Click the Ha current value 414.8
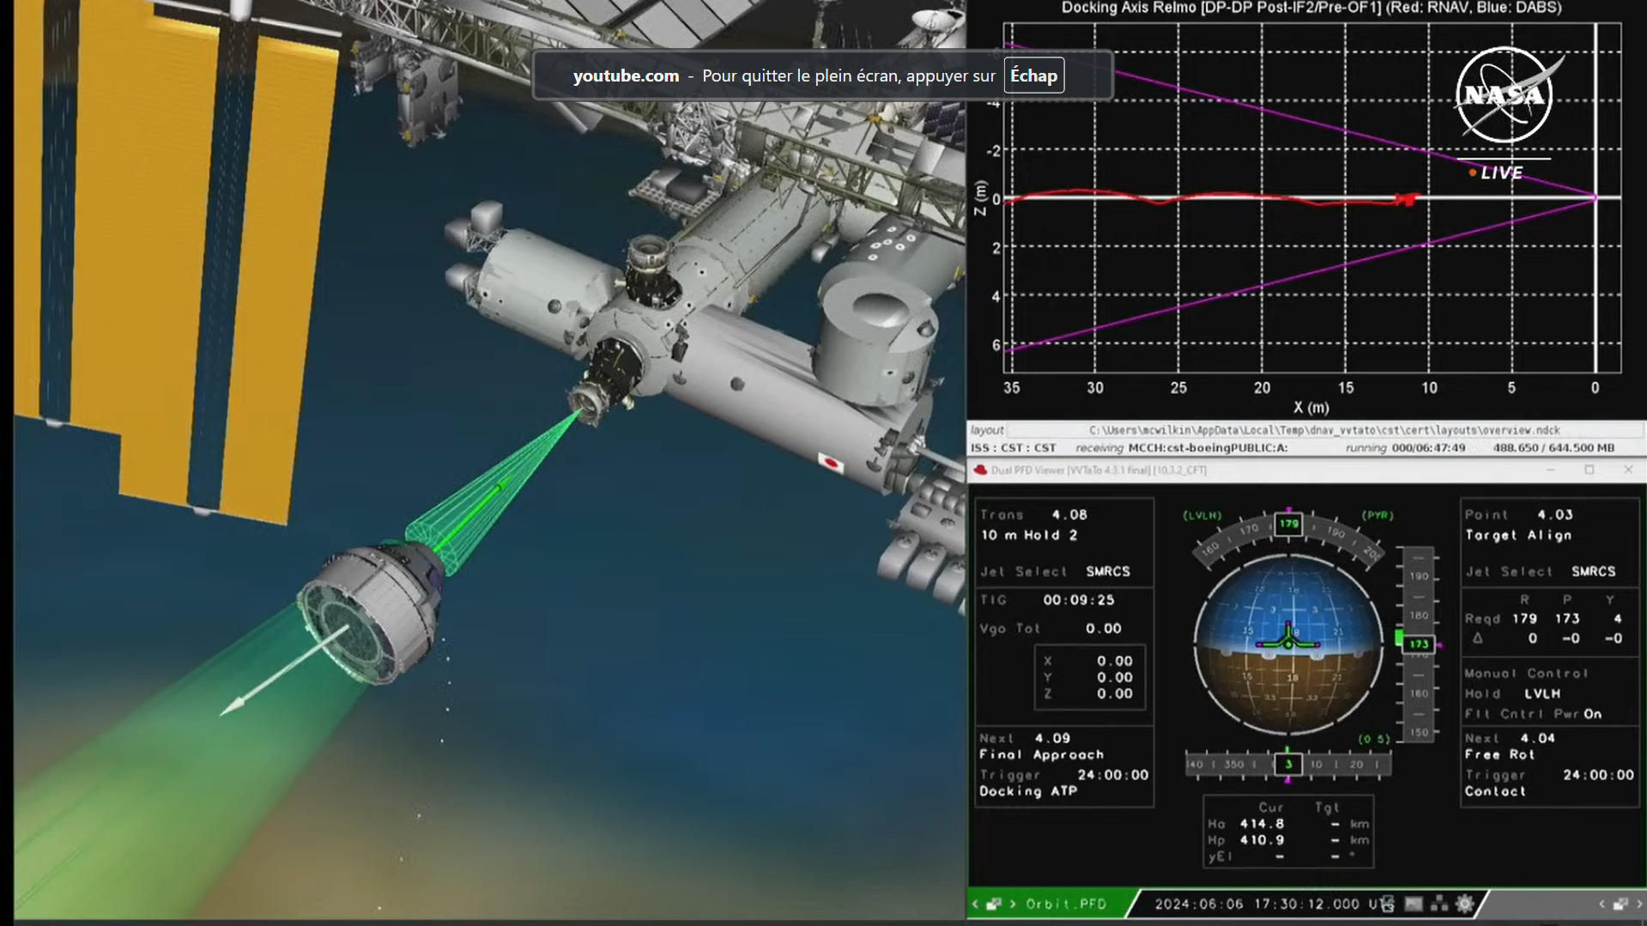 coord(1262,824)
